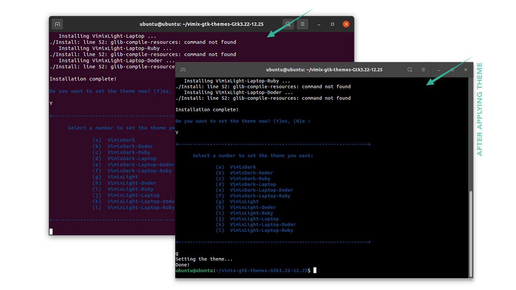The height and width of the screenshot is (290, 516).
Task: Click the scrollbar thumb in the black terminal
Action: coord(471,234)
